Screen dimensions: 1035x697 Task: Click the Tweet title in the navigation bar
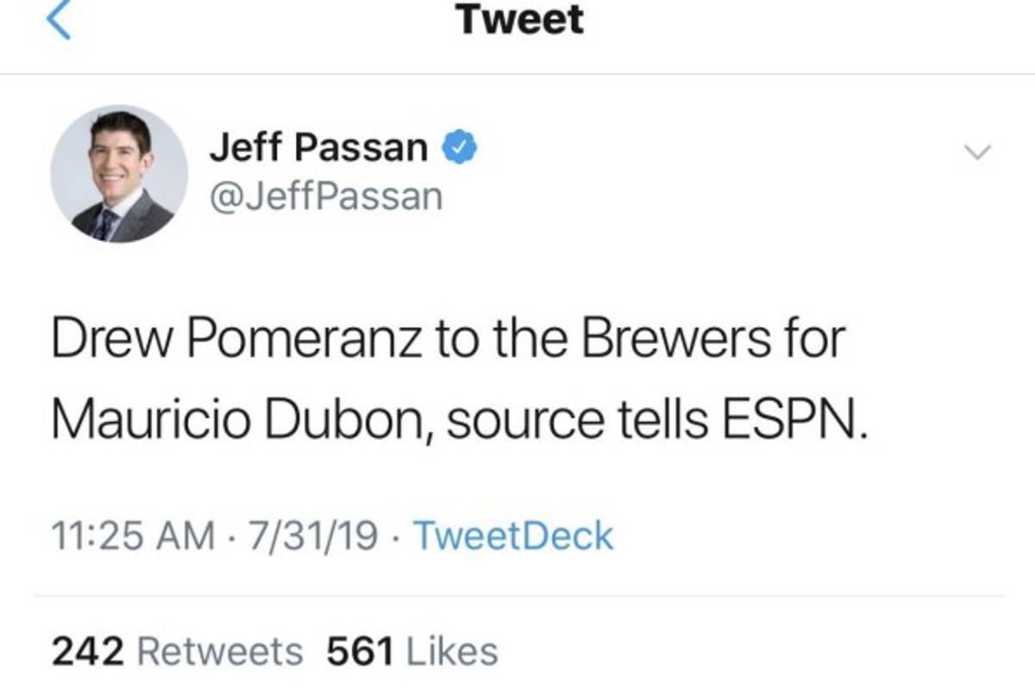point(521,19)
